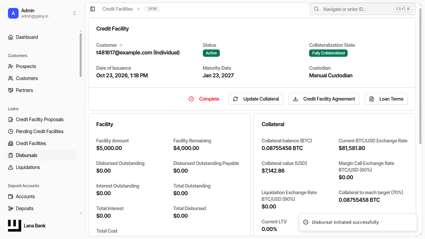Click the Customers people icon
425x239 pixels.
click(x=11, y=78)
